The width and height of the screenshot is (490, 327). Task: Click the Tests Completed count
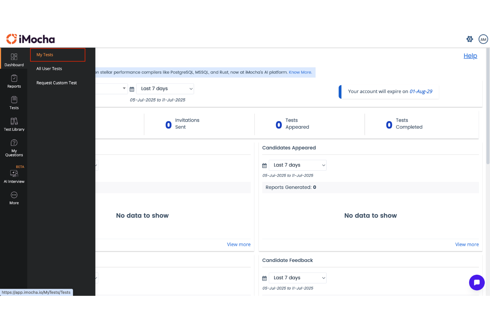(389, 125)
